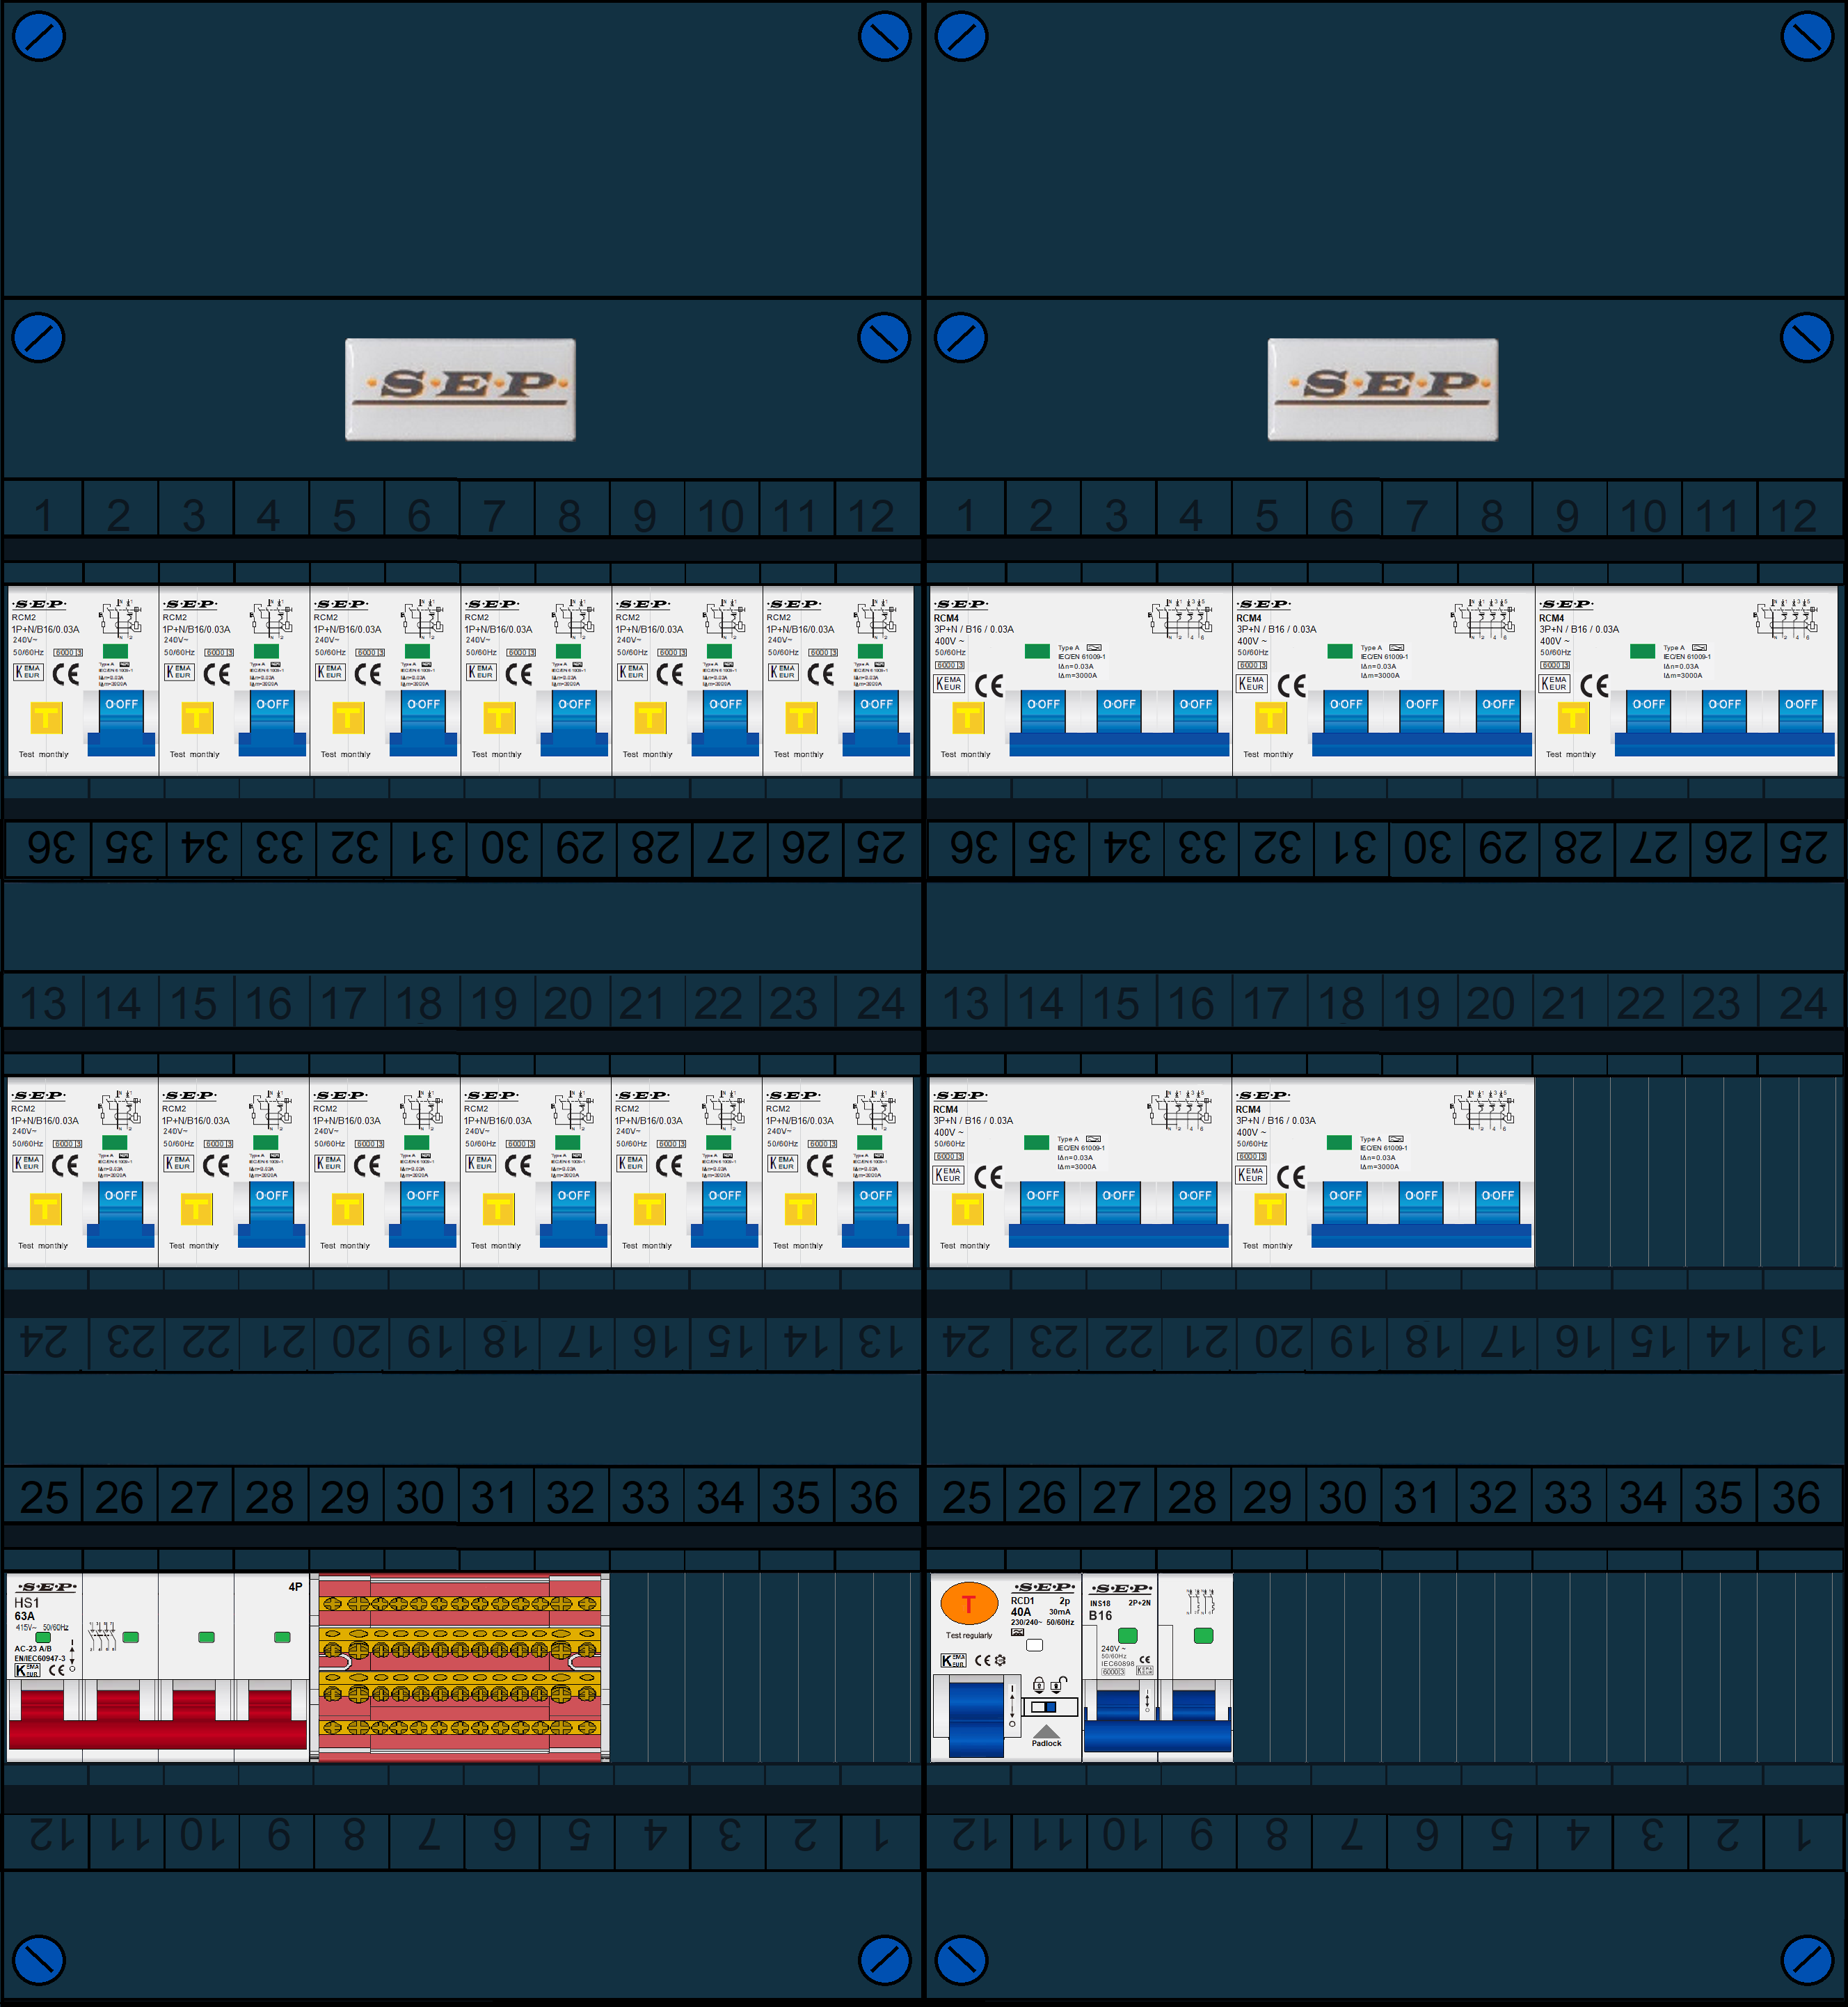Flip the blue lever on the INS18 B16 breaker
The height and width of the screenshot is (2007, 1848).
[1157, 1720]
